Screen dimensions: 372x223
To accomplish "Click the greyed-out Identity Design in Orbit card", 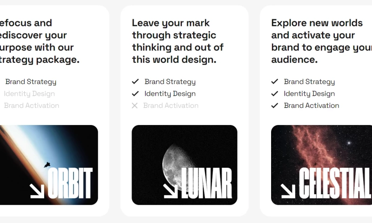I will pyautogui.click(x=29, y=93).
